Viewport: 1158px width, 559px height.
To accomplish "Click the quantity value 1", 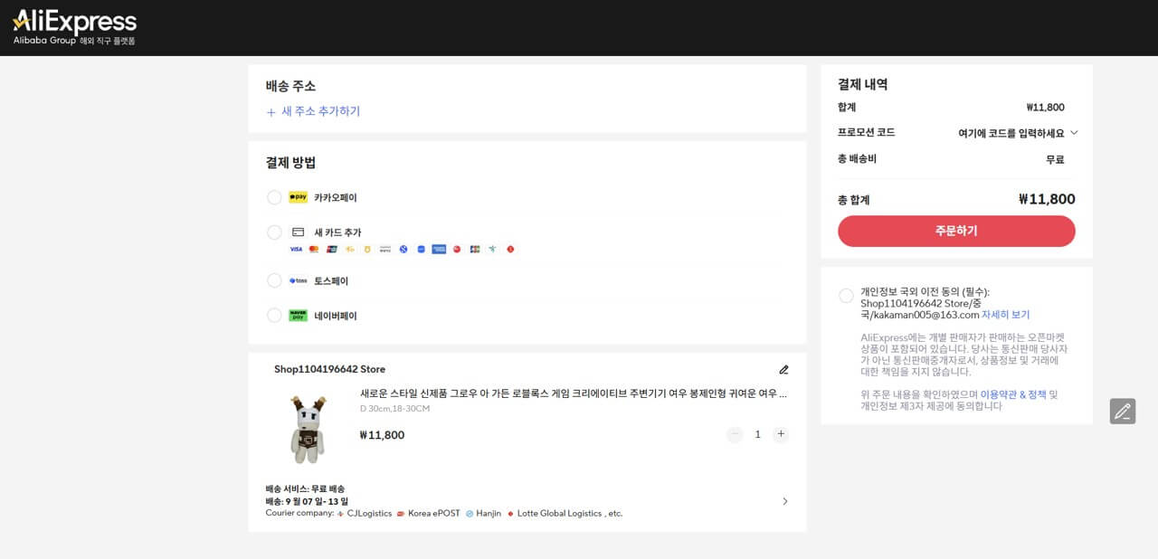I will pyautogui.click(x=758, y=434).
